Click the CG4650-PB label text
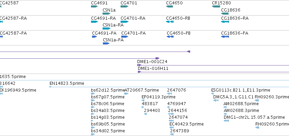This screenshot has width=289, height=136. (179, 33)
